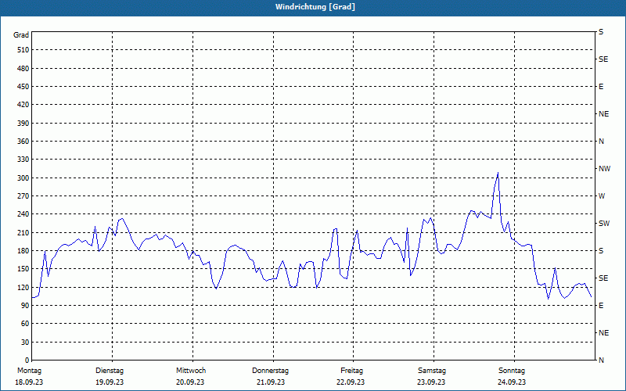
Task: Click the wind direction peak near 300 degrees
Action: pos(498,173)
